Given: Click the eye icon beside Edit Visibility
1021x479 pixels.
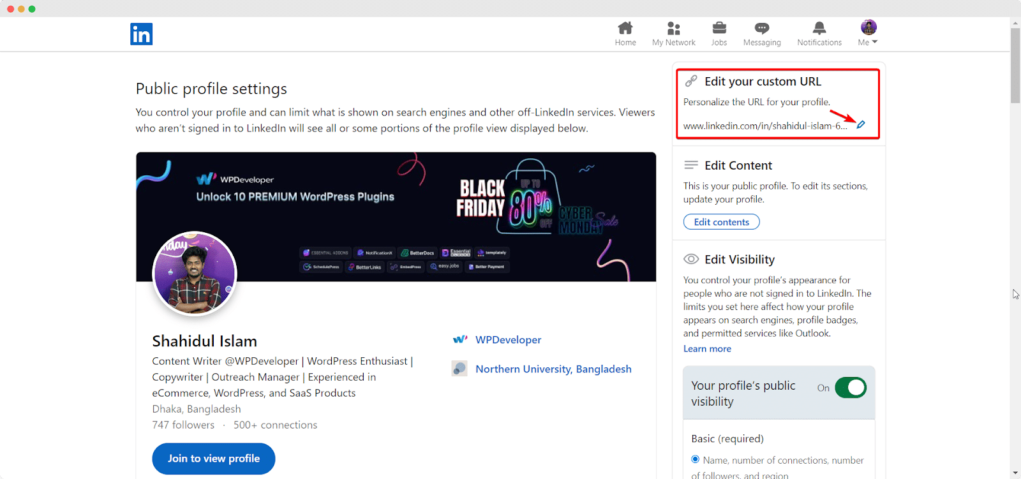Looking at the screenshot, I should [x=691, y=259].
